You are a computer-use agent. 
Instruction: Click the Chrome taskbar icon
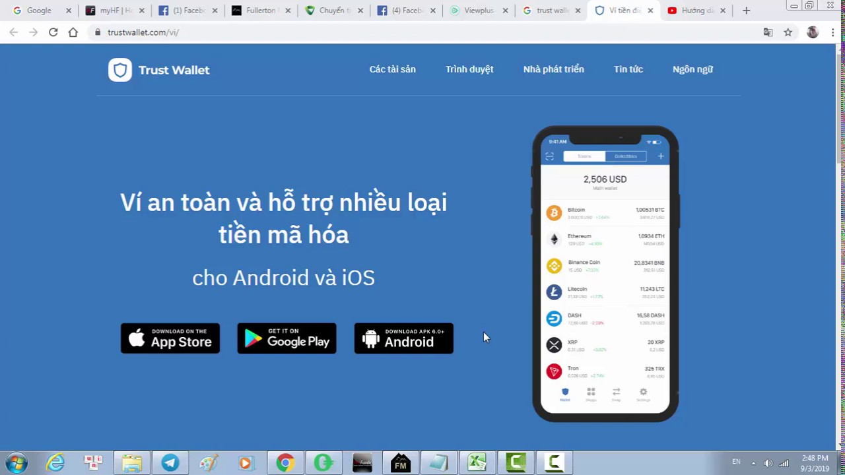[285, 462]
